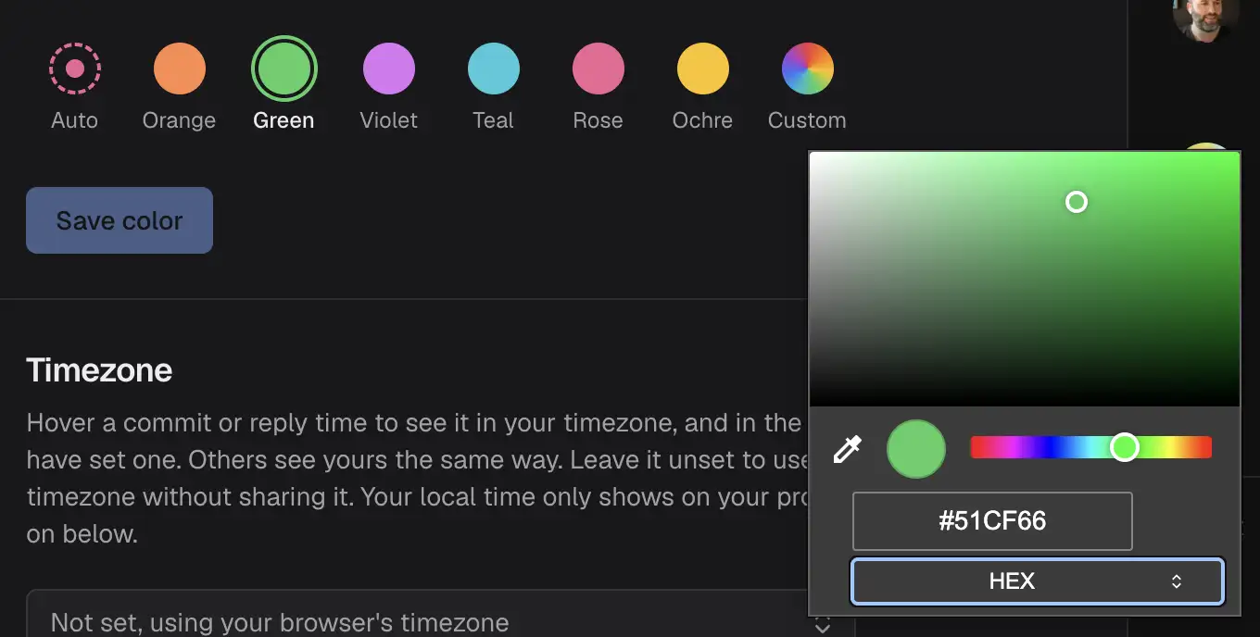1260x637 pixels.
Task: Pick a color with the eyedropper tool
Action: [847, 449]
